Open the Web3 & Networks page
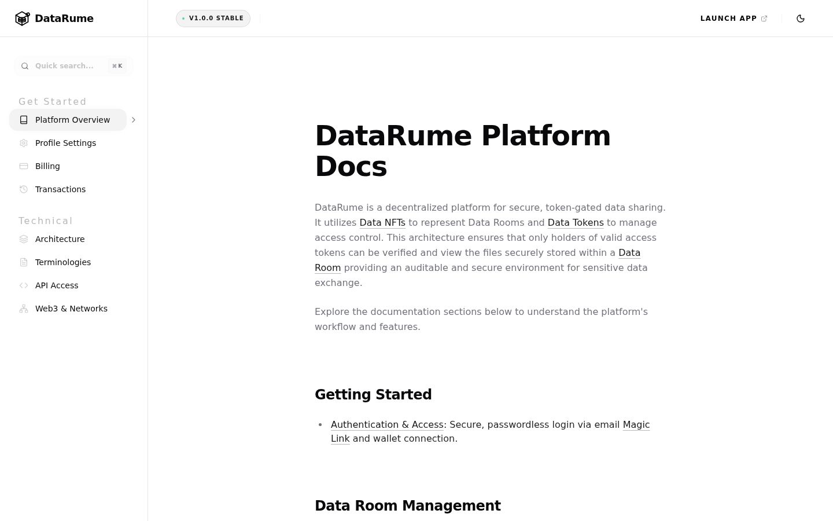 (68, 309)
